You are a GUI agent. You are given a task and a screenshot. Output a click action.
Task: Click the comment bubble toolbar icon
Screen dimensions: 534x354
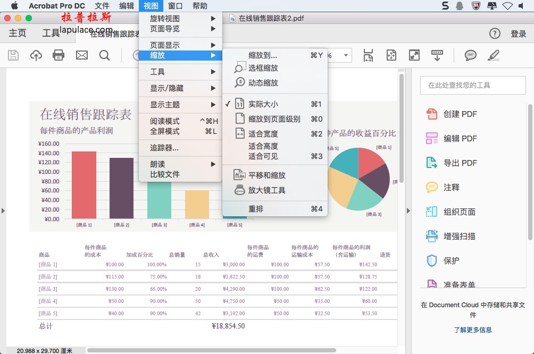point(470,55)
